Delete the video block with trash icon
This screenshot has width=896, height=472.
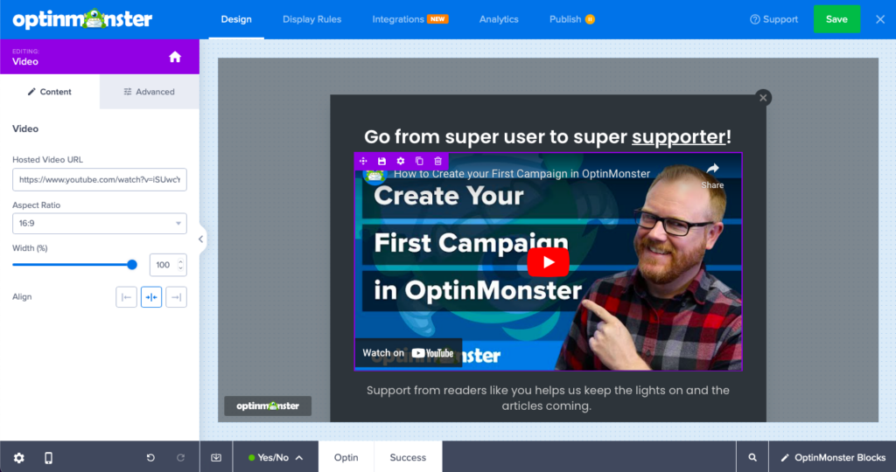[437, 161]
